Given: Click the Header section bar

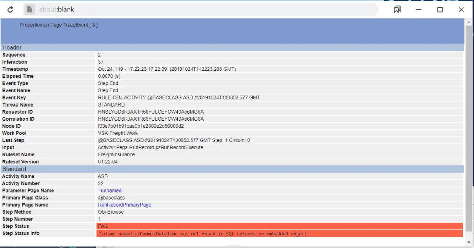Looking at the screenshot, I should tap(232, 47).
